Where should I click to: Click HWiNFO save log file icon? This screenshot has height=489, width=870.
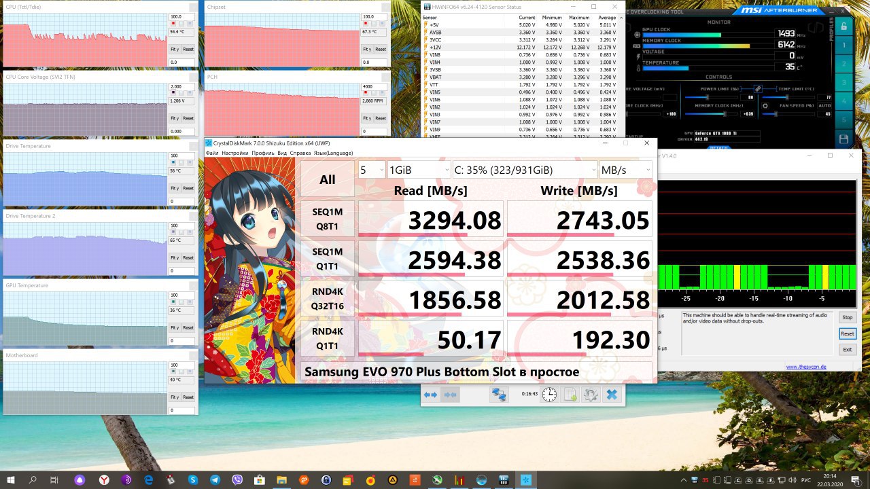pos(570,395)
